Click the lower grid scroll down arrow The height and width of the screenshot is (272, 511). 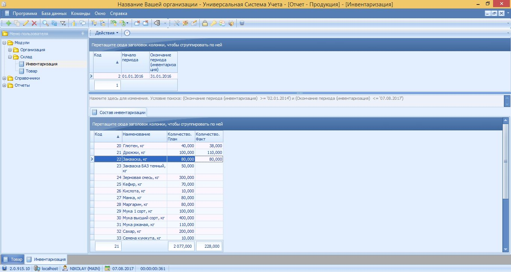click(506, 249)
